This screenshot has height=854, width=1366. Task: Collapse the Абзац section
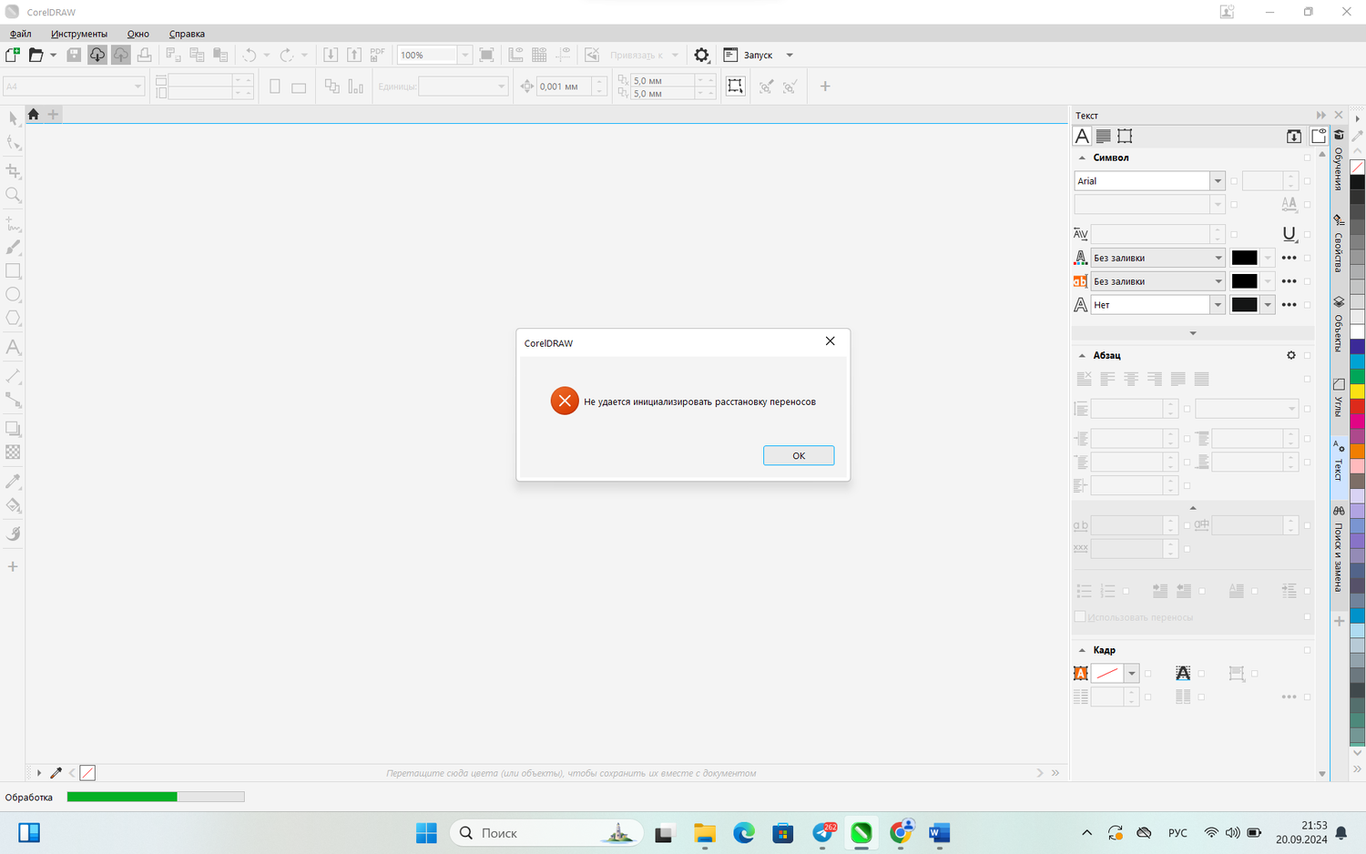point(1082,355)
